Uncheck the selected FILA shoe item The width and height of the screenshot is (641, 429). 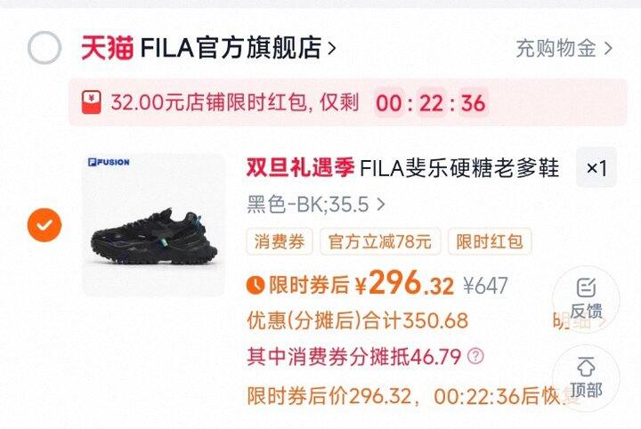pos(45,224)
